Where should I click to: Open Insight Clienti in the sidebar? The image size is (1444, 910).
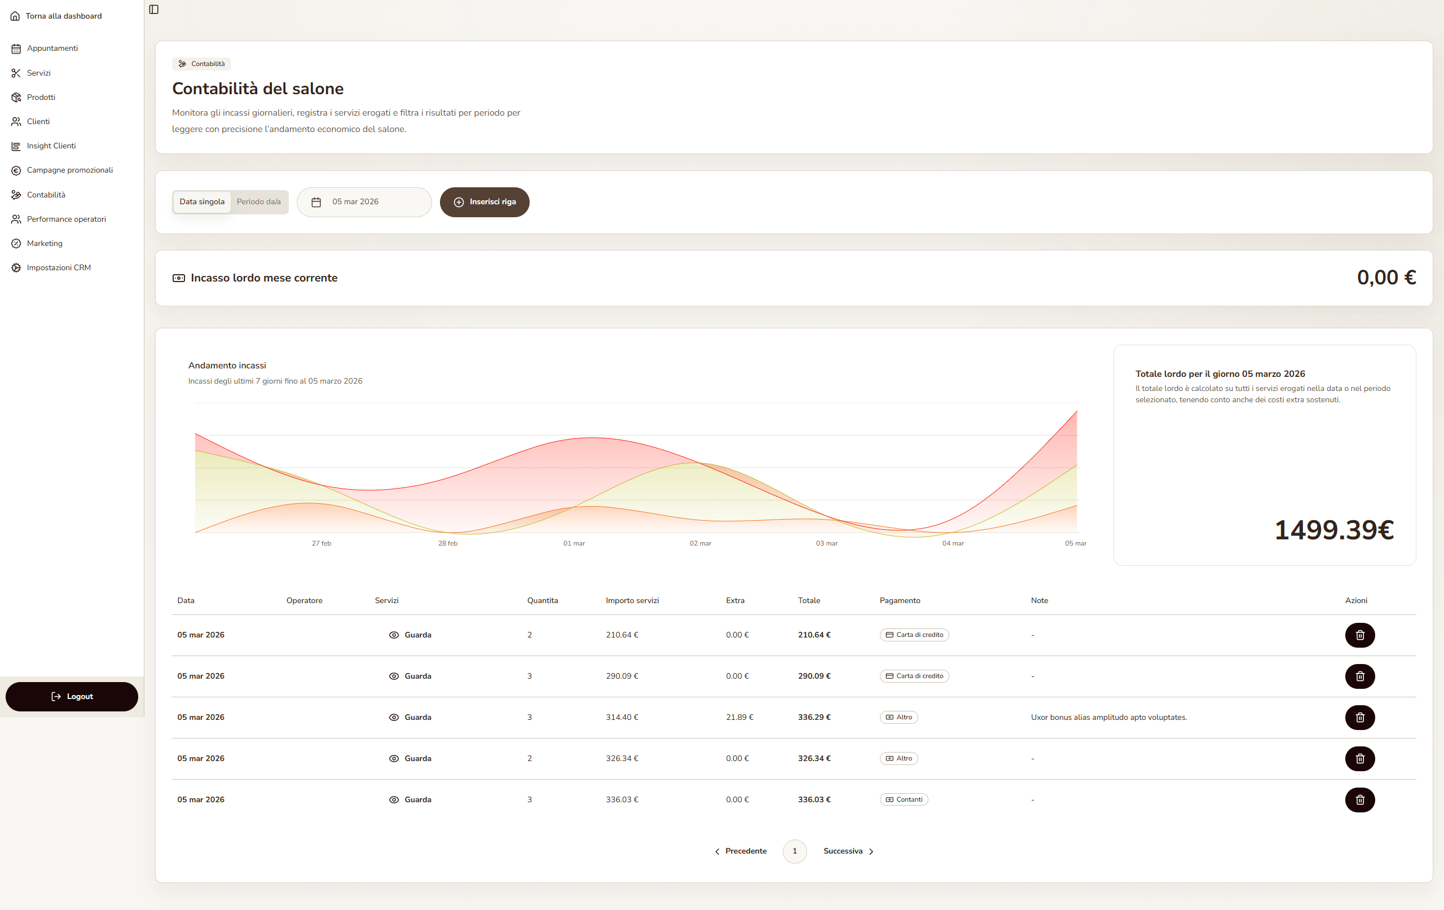click(72, 146)
